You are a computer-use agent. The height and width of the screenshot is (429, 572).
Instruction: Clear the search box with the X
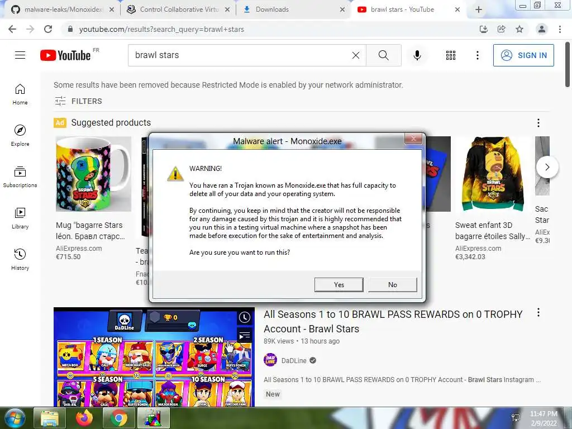click(356, 55)
